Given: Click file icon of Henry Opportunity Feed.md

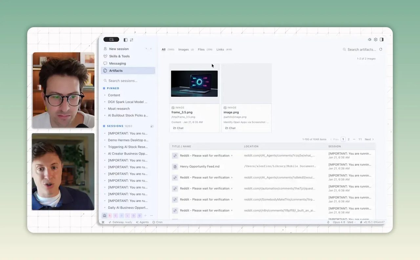Looking at the screenshot, I should [175, 166].
